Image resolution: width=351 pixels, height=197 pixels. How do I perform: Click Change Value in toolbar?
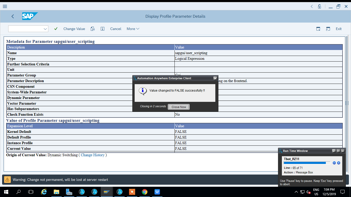click(74, 29)
